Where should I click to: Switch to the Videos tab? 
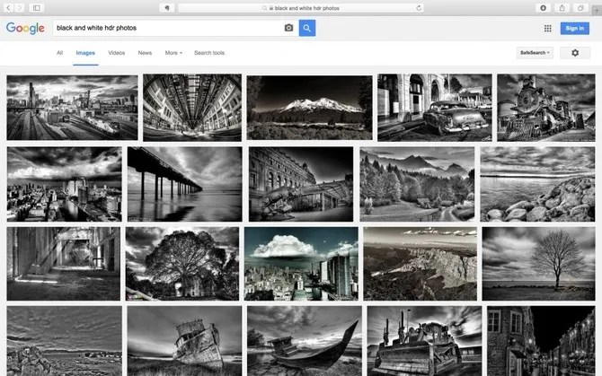(x=117, y=53)
